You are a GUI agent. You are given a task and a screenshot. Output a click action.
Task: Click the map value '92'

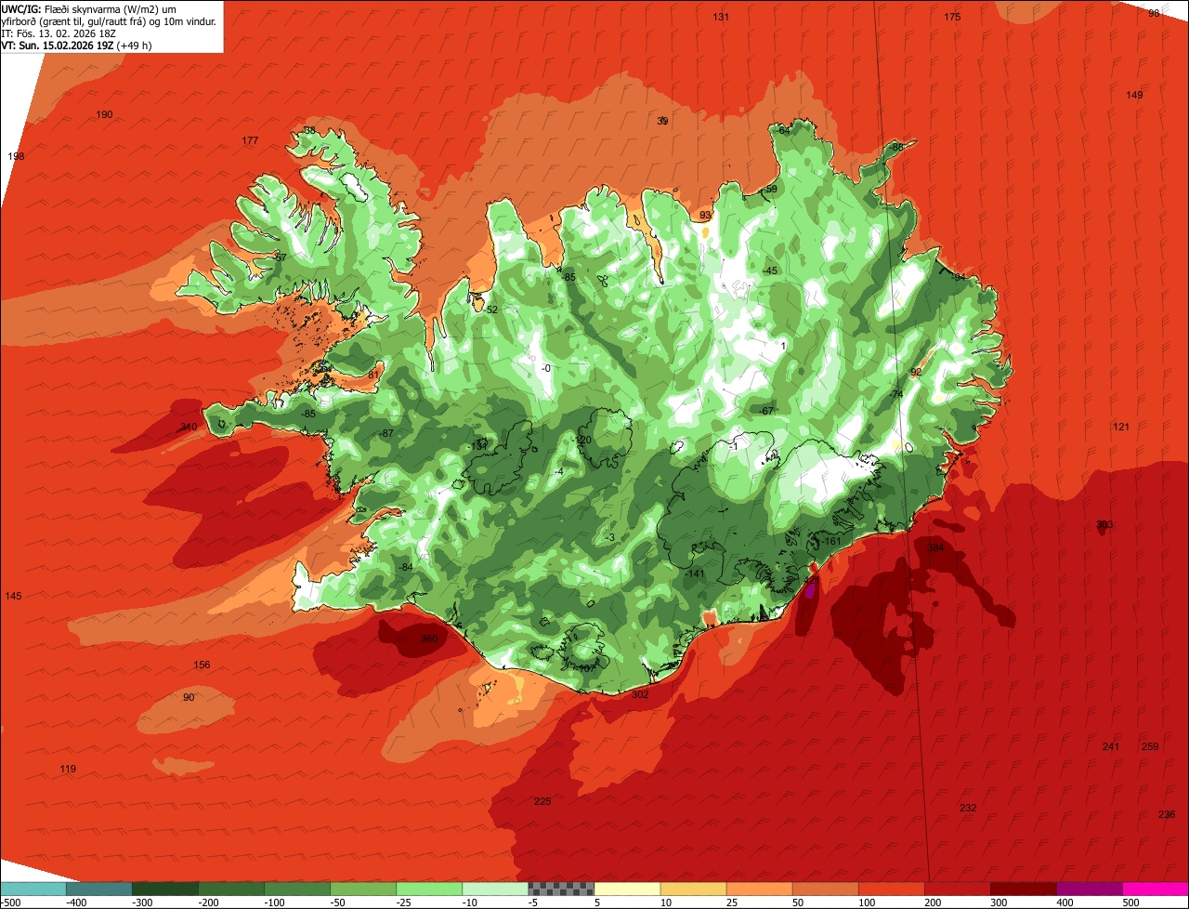coord(916,372)
